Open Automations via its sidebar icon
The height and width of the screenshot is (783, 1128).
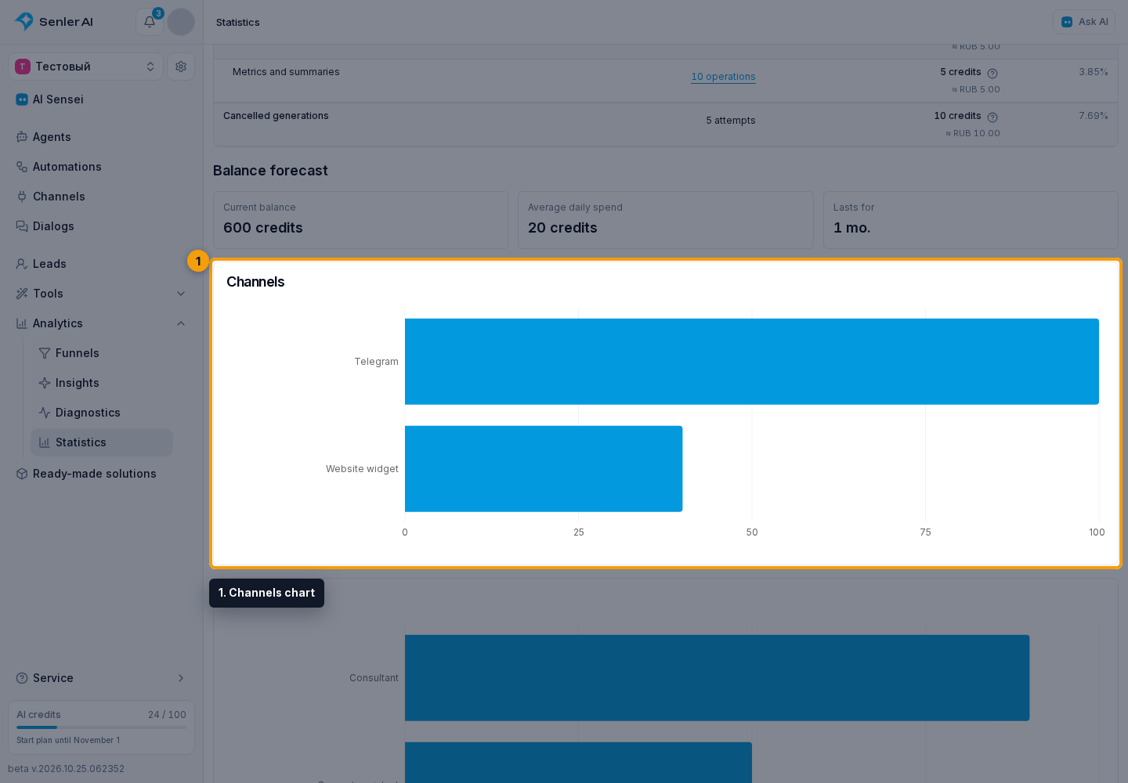[22, 167]
